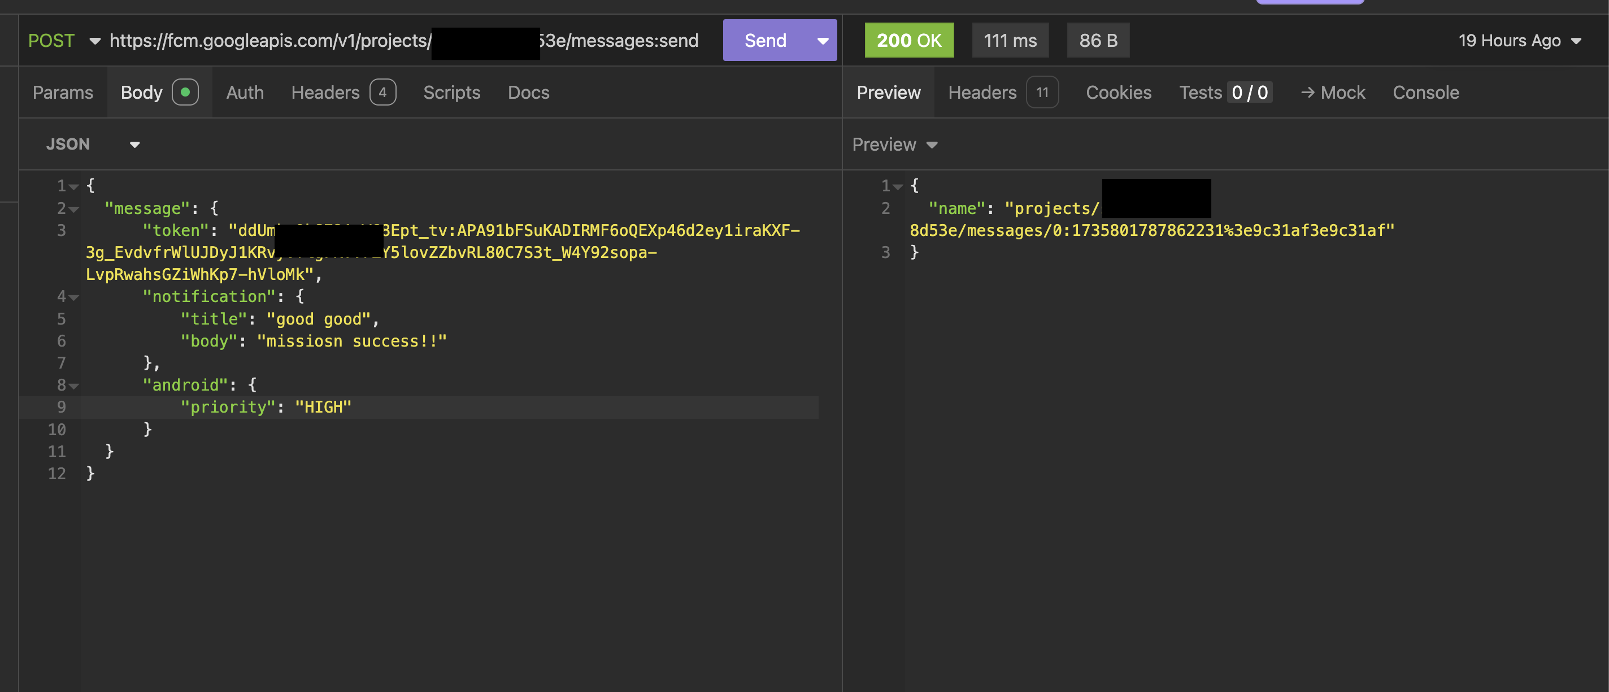Switch to the Params tab
This screenshot has width=1609, height=692.
[x=63, y=93]
